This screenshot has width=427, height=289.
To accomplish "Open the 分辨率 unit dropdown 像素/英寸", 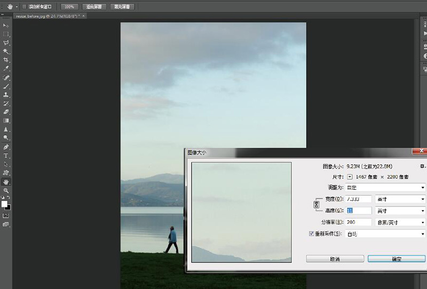I will pyautogui.click(x=400, y=222).
